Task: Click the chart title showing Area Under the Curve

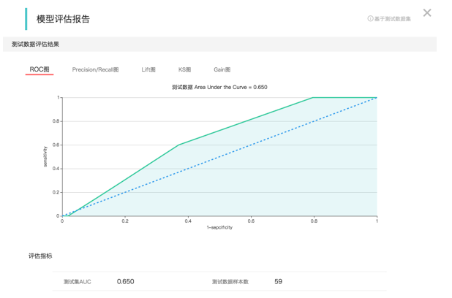Action: pos(219,87)
